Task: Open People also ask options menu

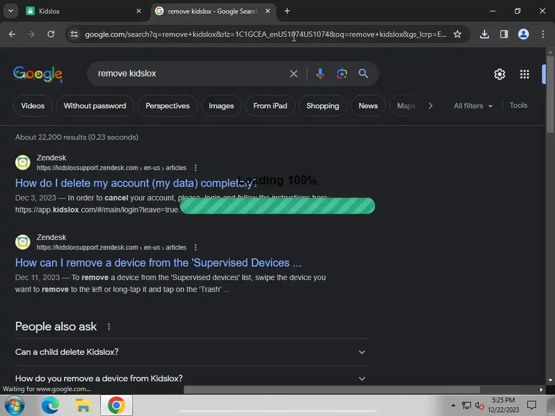Action: [x=108, y=327]
